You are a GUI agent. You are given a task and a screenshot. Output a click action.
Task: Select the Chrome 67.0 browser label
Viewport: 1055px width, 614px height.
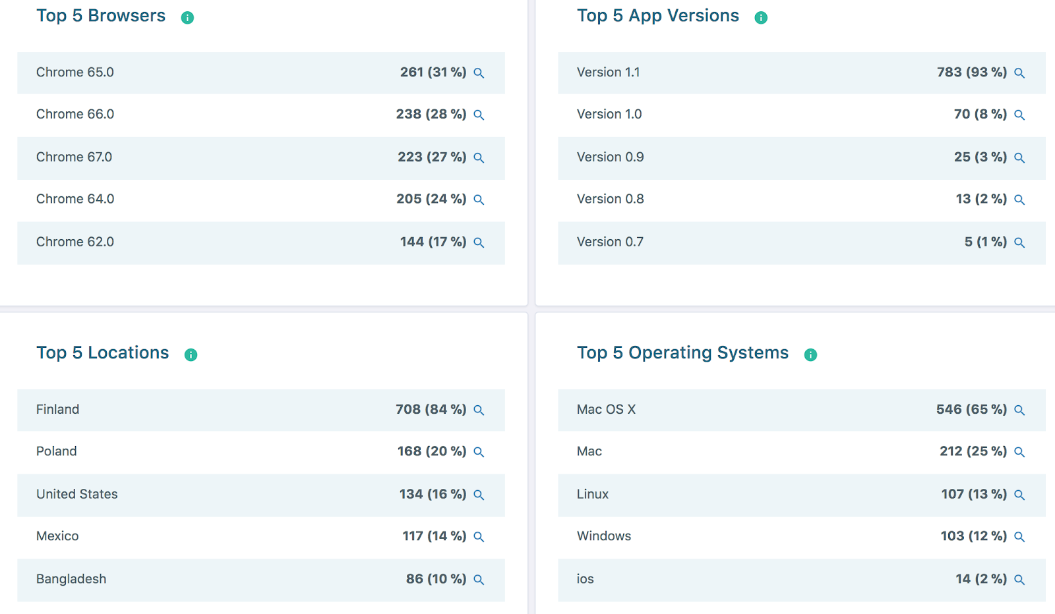[x=75, y=157]
